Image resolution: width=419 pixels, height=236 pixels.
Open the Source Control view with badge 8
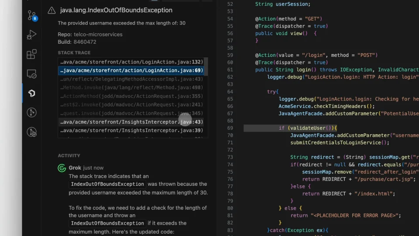tap(32, 15)
